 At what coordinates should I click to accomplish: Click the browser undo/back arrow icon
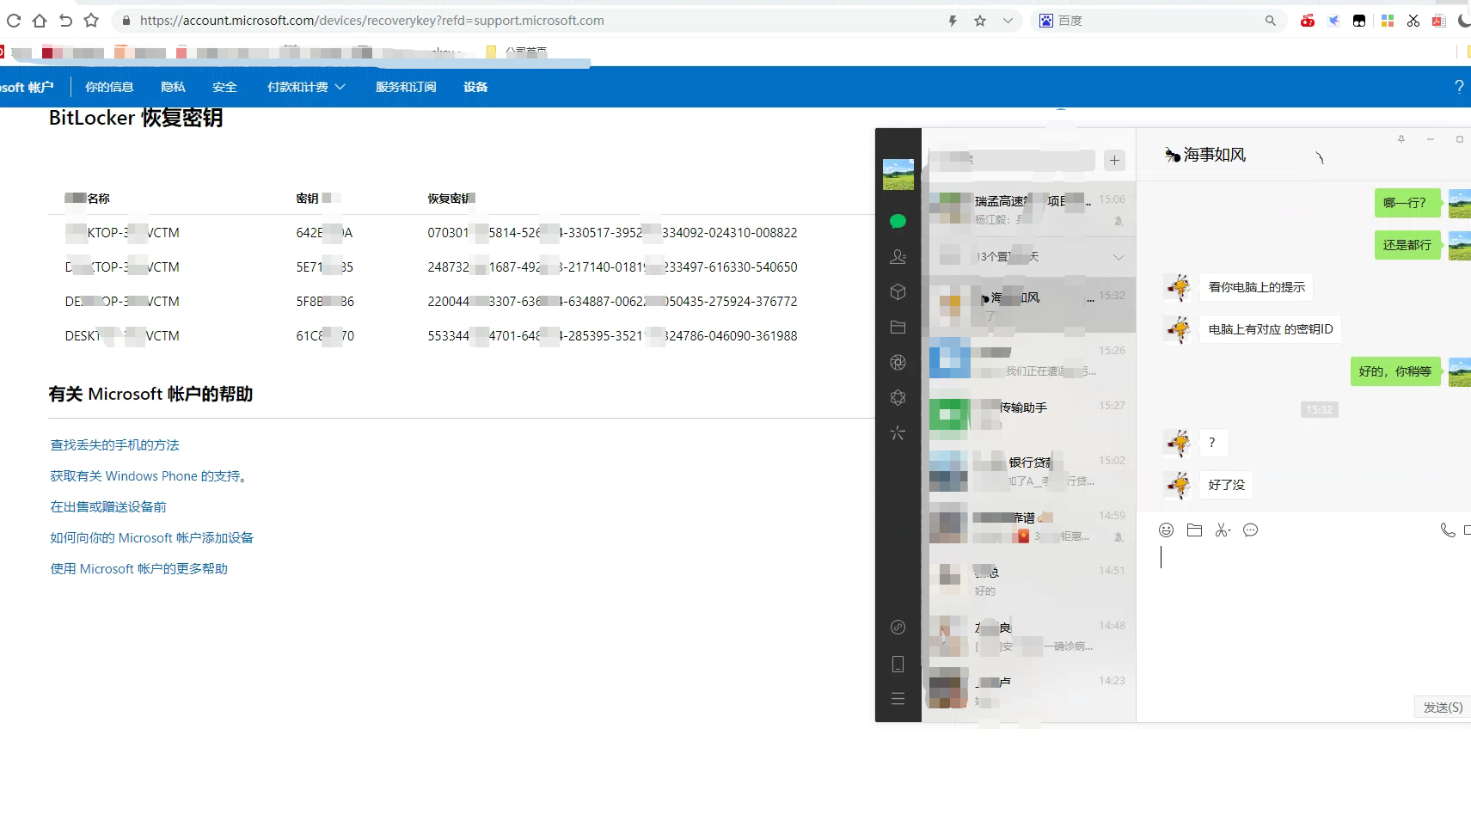pyautogui.click(x=65, y=21)
